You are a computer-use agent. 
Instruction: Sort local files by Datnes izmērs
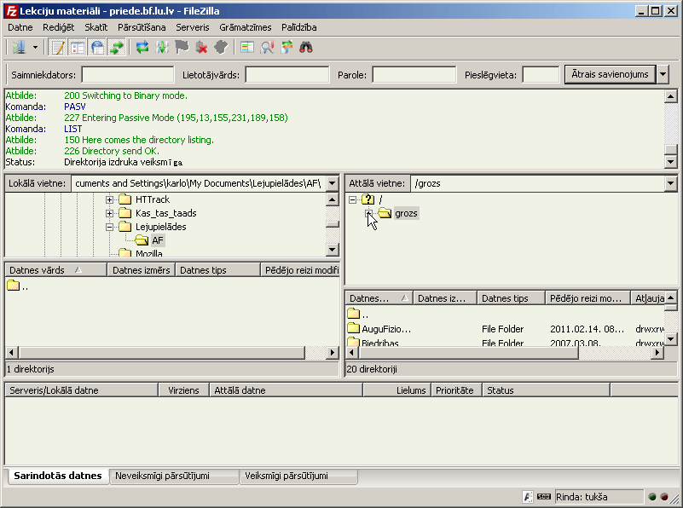tap(142, 270)
